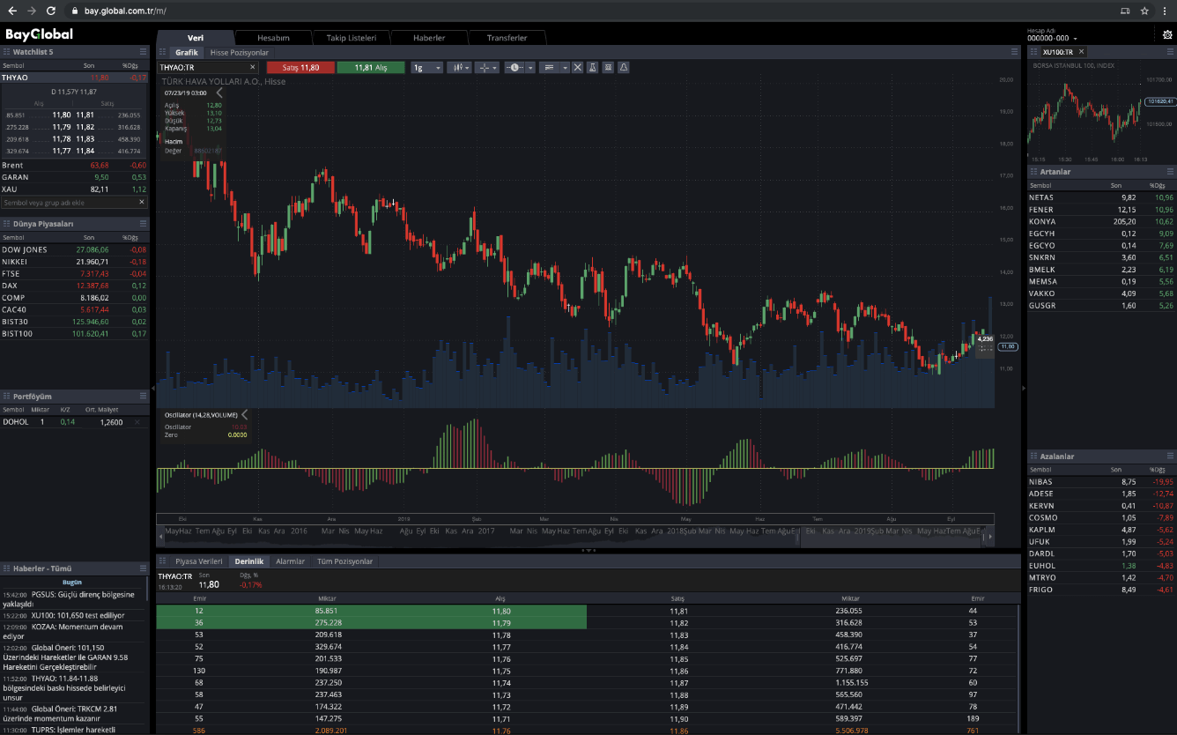The image size is (1177, 735).
Task: Click the BayGlobal logo
Action: 39,34
